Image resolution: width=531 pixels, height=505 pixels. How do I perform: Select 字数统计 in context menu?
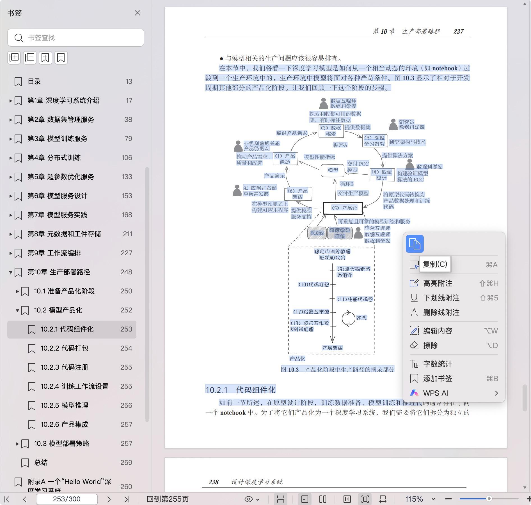click(438, 364)
